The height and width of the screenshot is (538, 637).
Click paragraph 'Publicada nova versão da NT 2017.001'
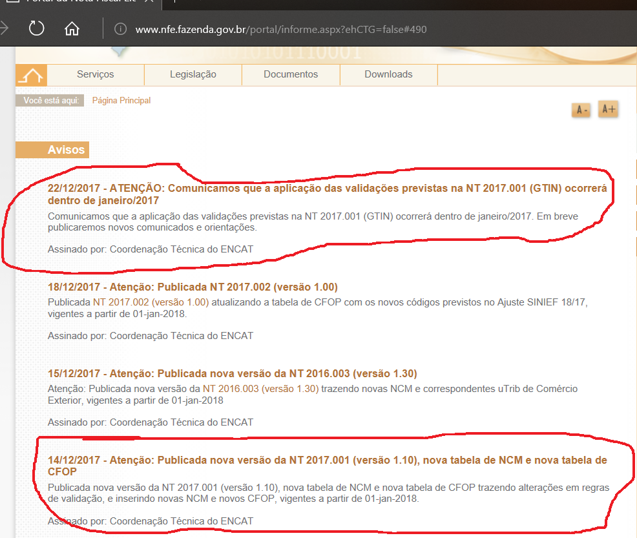[328, 493]
